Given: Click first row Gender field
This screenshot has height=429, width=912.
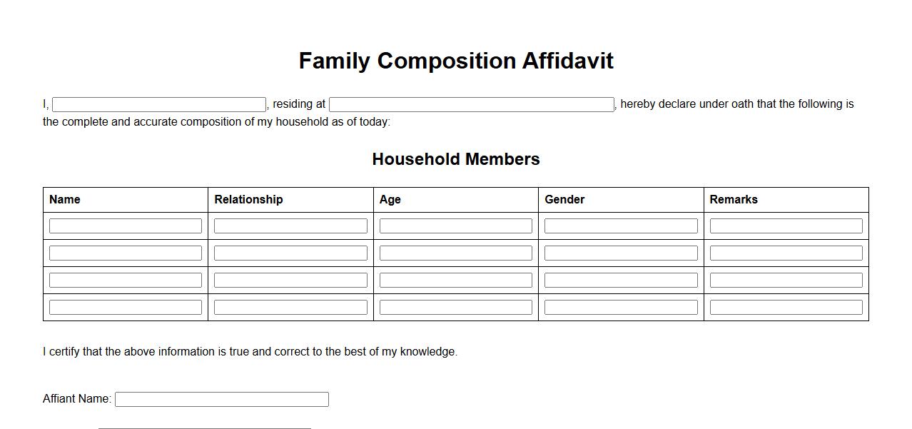Looking at the screenshot, I should [x=621, y=226].
